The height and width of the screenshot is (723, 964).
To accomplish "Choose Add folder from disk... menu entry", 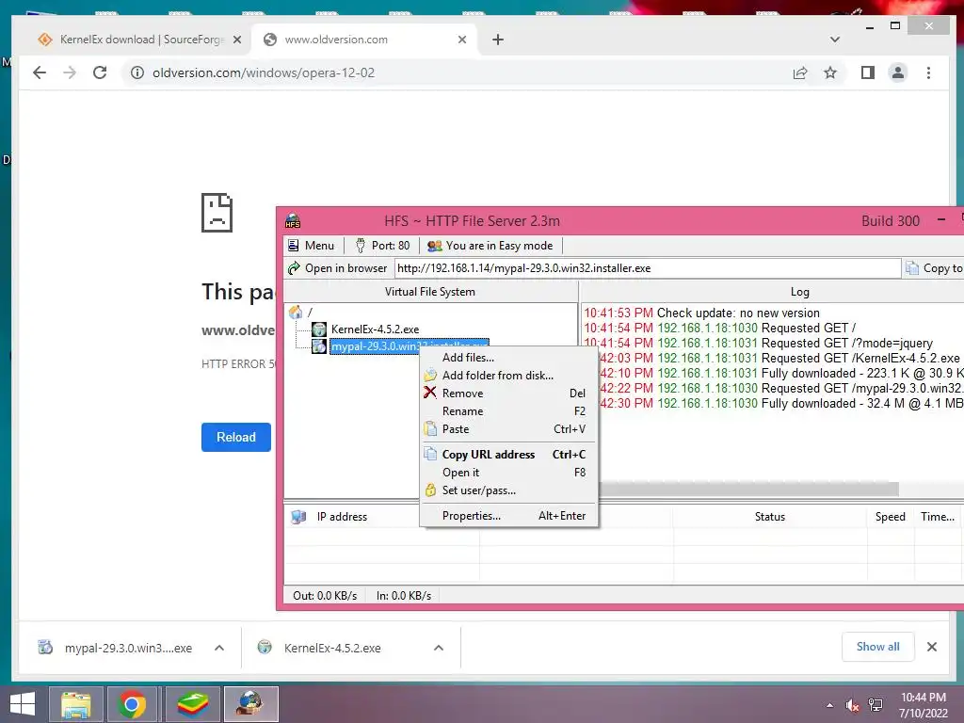I will coord(507,375).
